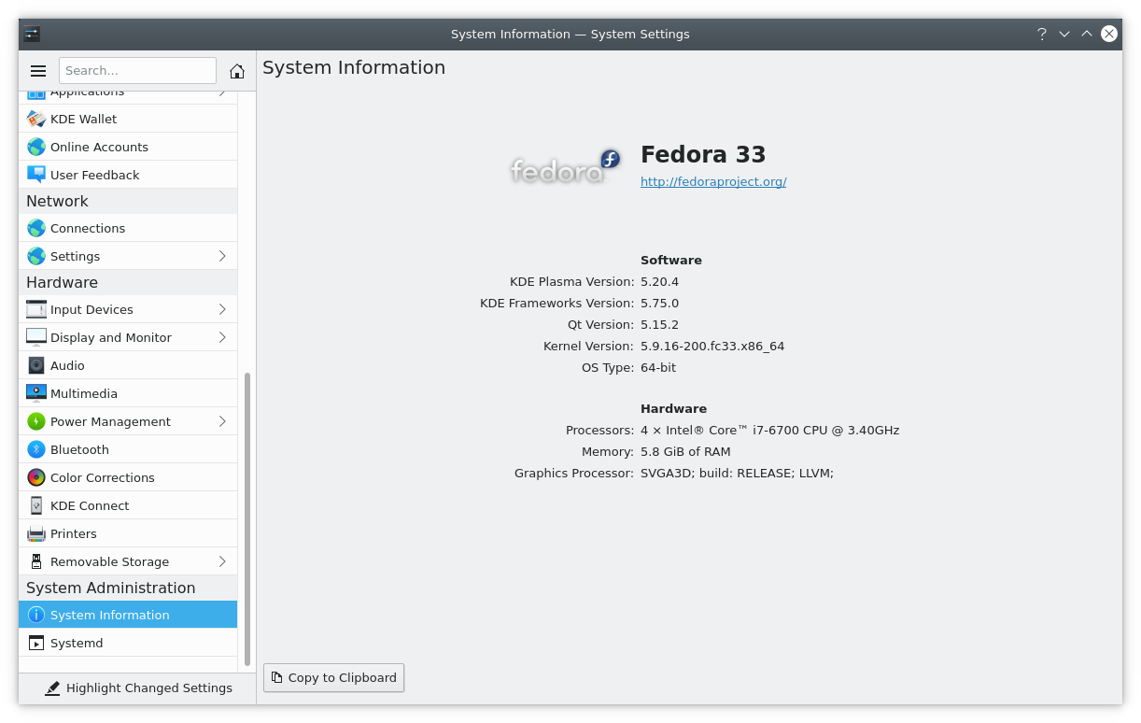The image size is (1141, 723).
Task: Select Multimedia in the sidebar
Action: 128,393
